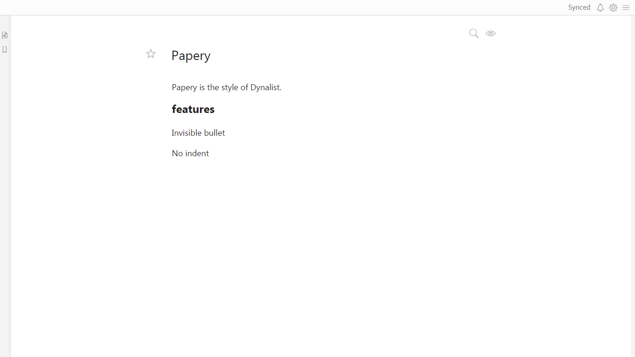Open notifications via the bell icon
Image resolution: width=635 pixels, height=357 pixels.
tap(600, 7)
